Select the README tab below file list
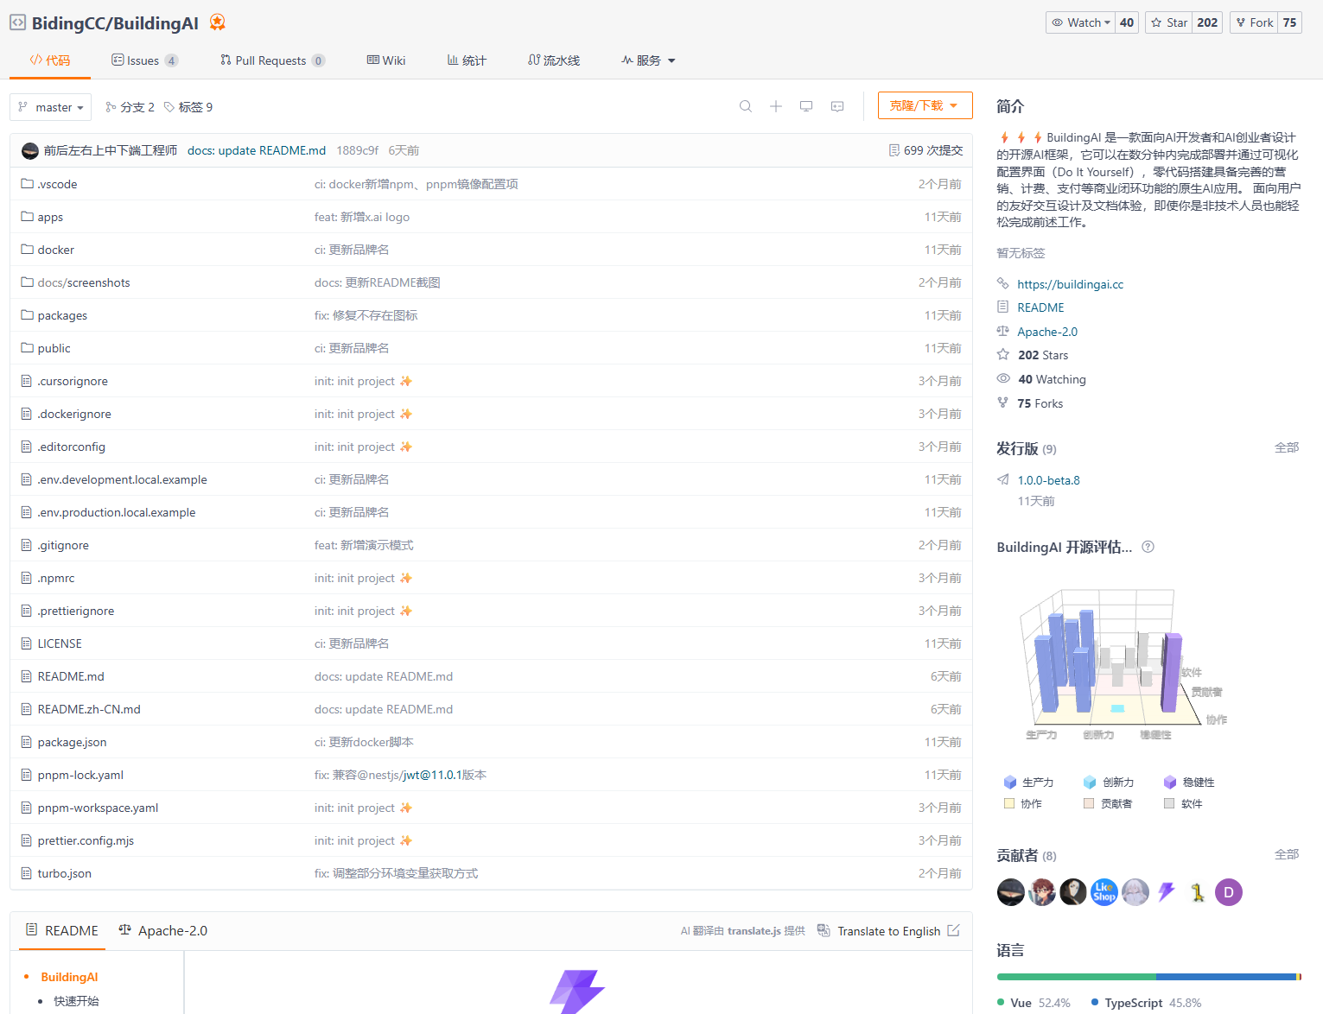The height and width of the screenshot is (1014, 1323). (x=62, y=930)
